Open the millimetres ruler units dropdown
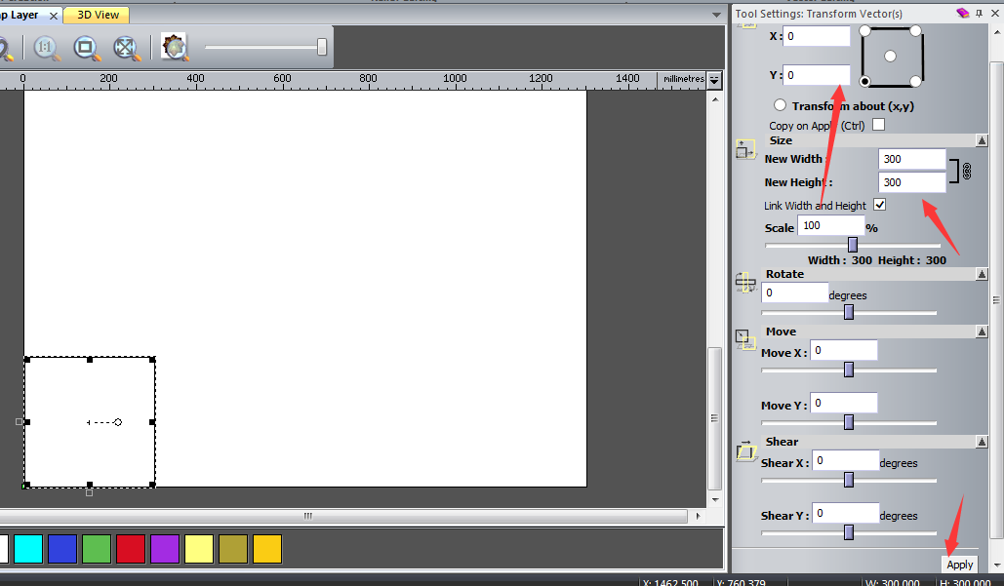 click(714, 80)
